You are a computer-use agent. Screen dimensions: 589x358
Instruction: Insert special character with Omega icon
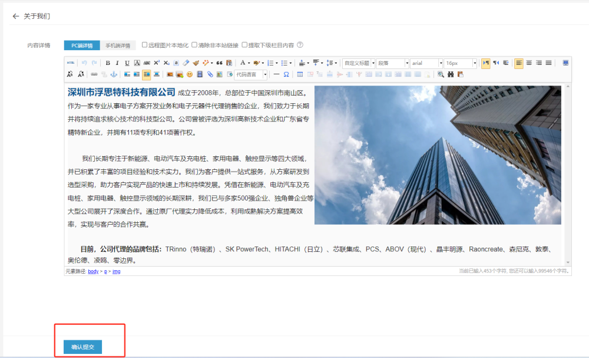286,74
